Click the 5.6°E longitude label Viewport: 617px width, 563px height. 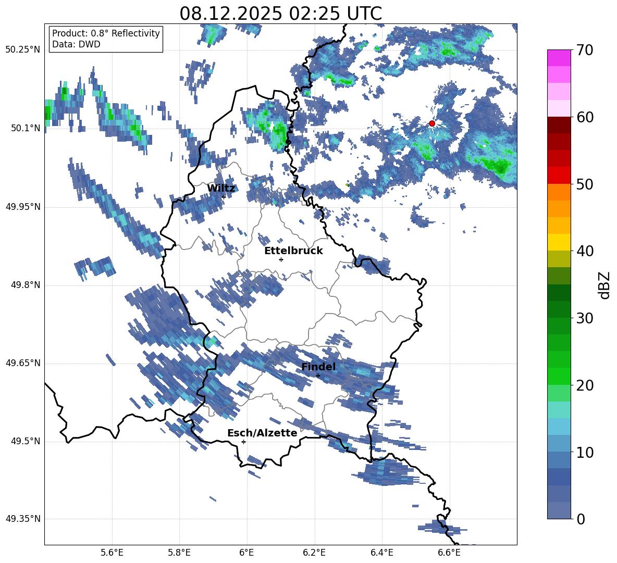[x=112, y=553]
